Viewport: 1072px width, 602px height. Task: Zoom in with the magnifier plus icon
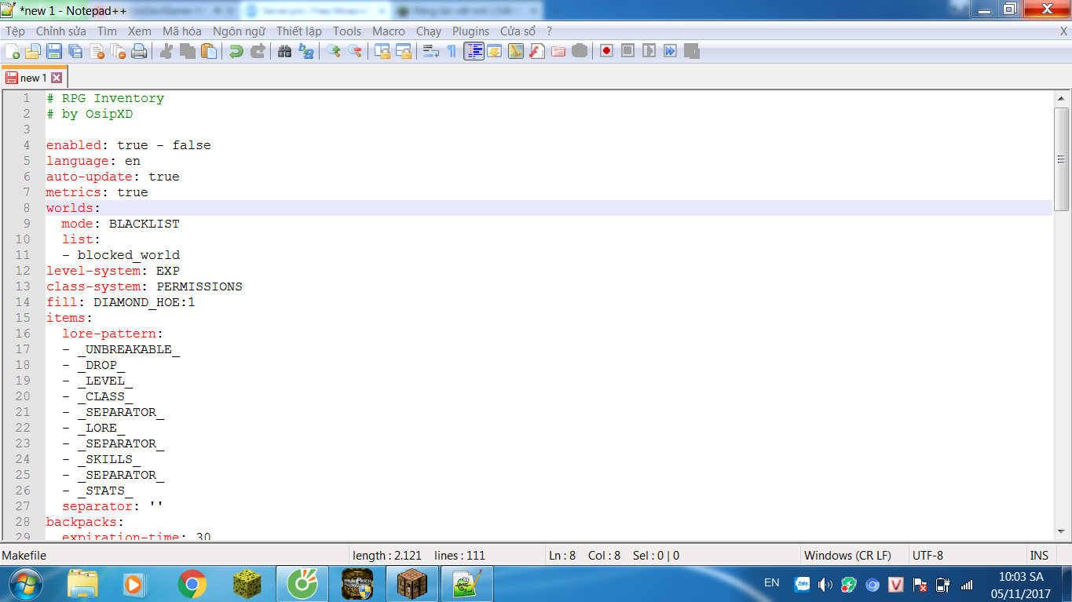[334, 51]
